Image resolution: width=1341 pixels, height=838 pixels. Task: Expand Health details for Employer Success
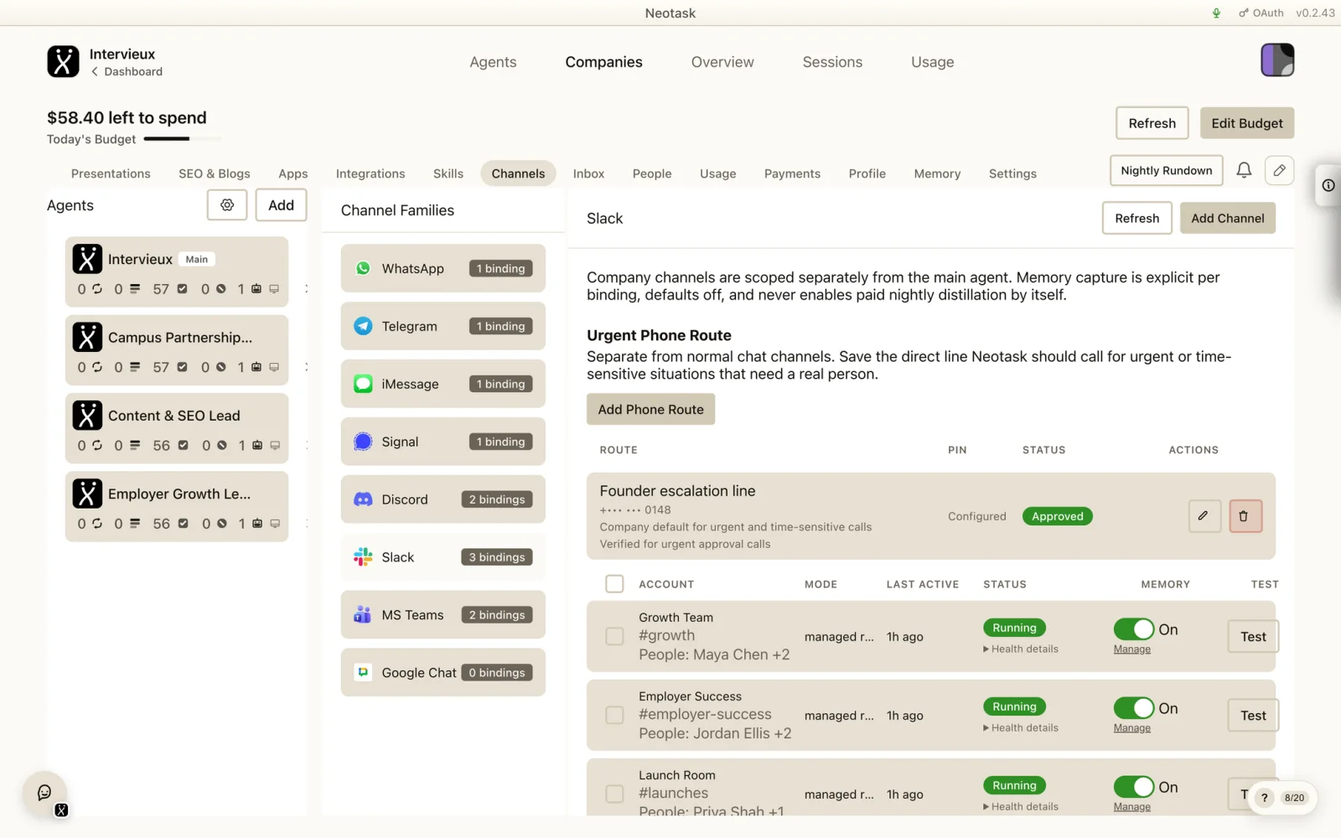coord(1021,727)
